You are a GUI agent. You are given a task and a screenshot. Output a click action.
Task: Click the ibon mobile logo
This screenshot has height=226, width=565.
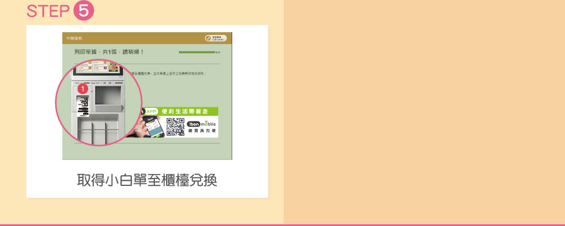202,124
